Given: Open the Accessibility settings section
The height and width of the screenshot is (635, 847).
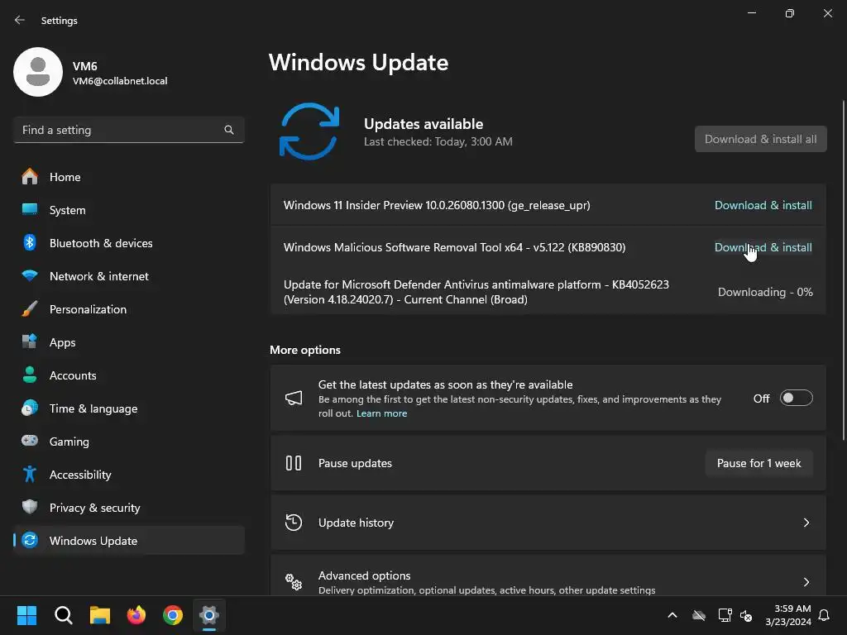Looking at the screenshot, I should tap(128, 474).
